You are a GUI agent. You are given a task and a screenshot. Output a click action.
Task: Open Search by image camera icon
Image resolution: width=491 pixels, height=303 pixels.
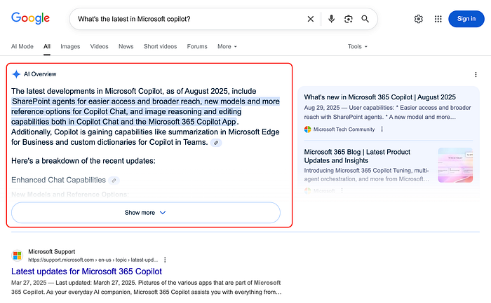(348, 19)
